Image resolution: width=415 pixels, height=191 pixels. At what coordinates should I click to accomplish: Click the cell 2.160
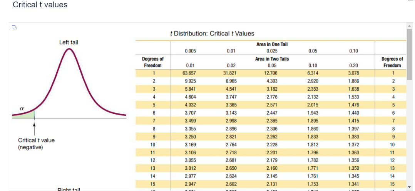[x=272, y=168]
